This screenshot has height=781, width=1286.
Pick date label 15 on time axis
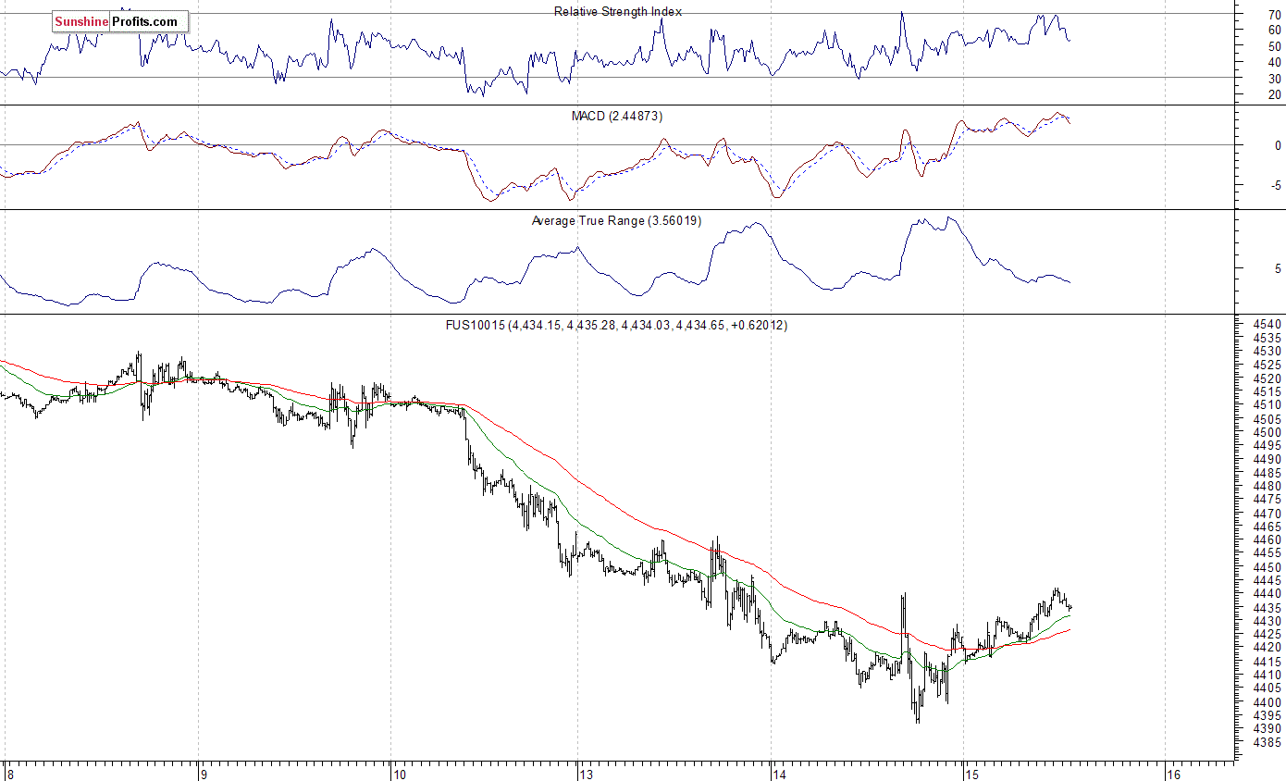click(x=972, y=774)
